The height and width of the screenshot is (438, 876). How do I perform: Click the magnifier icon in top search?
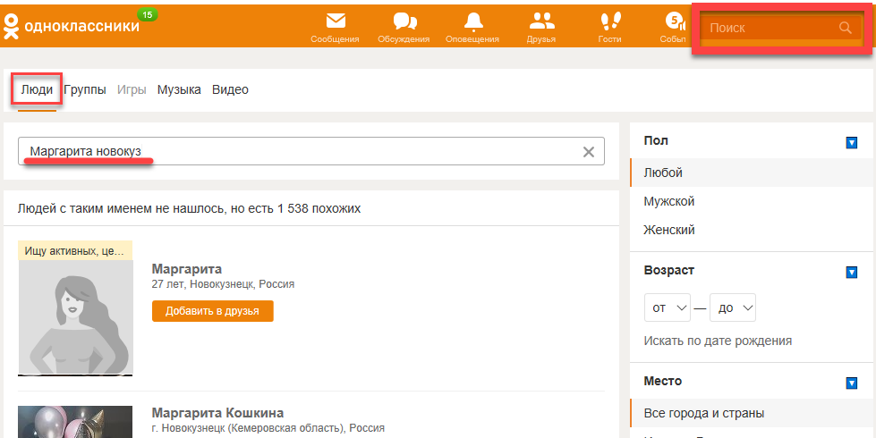coord(846,28)
